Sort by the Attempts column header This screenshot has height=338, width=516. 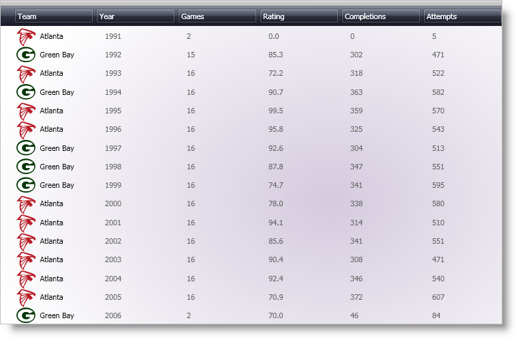[461, 16]
